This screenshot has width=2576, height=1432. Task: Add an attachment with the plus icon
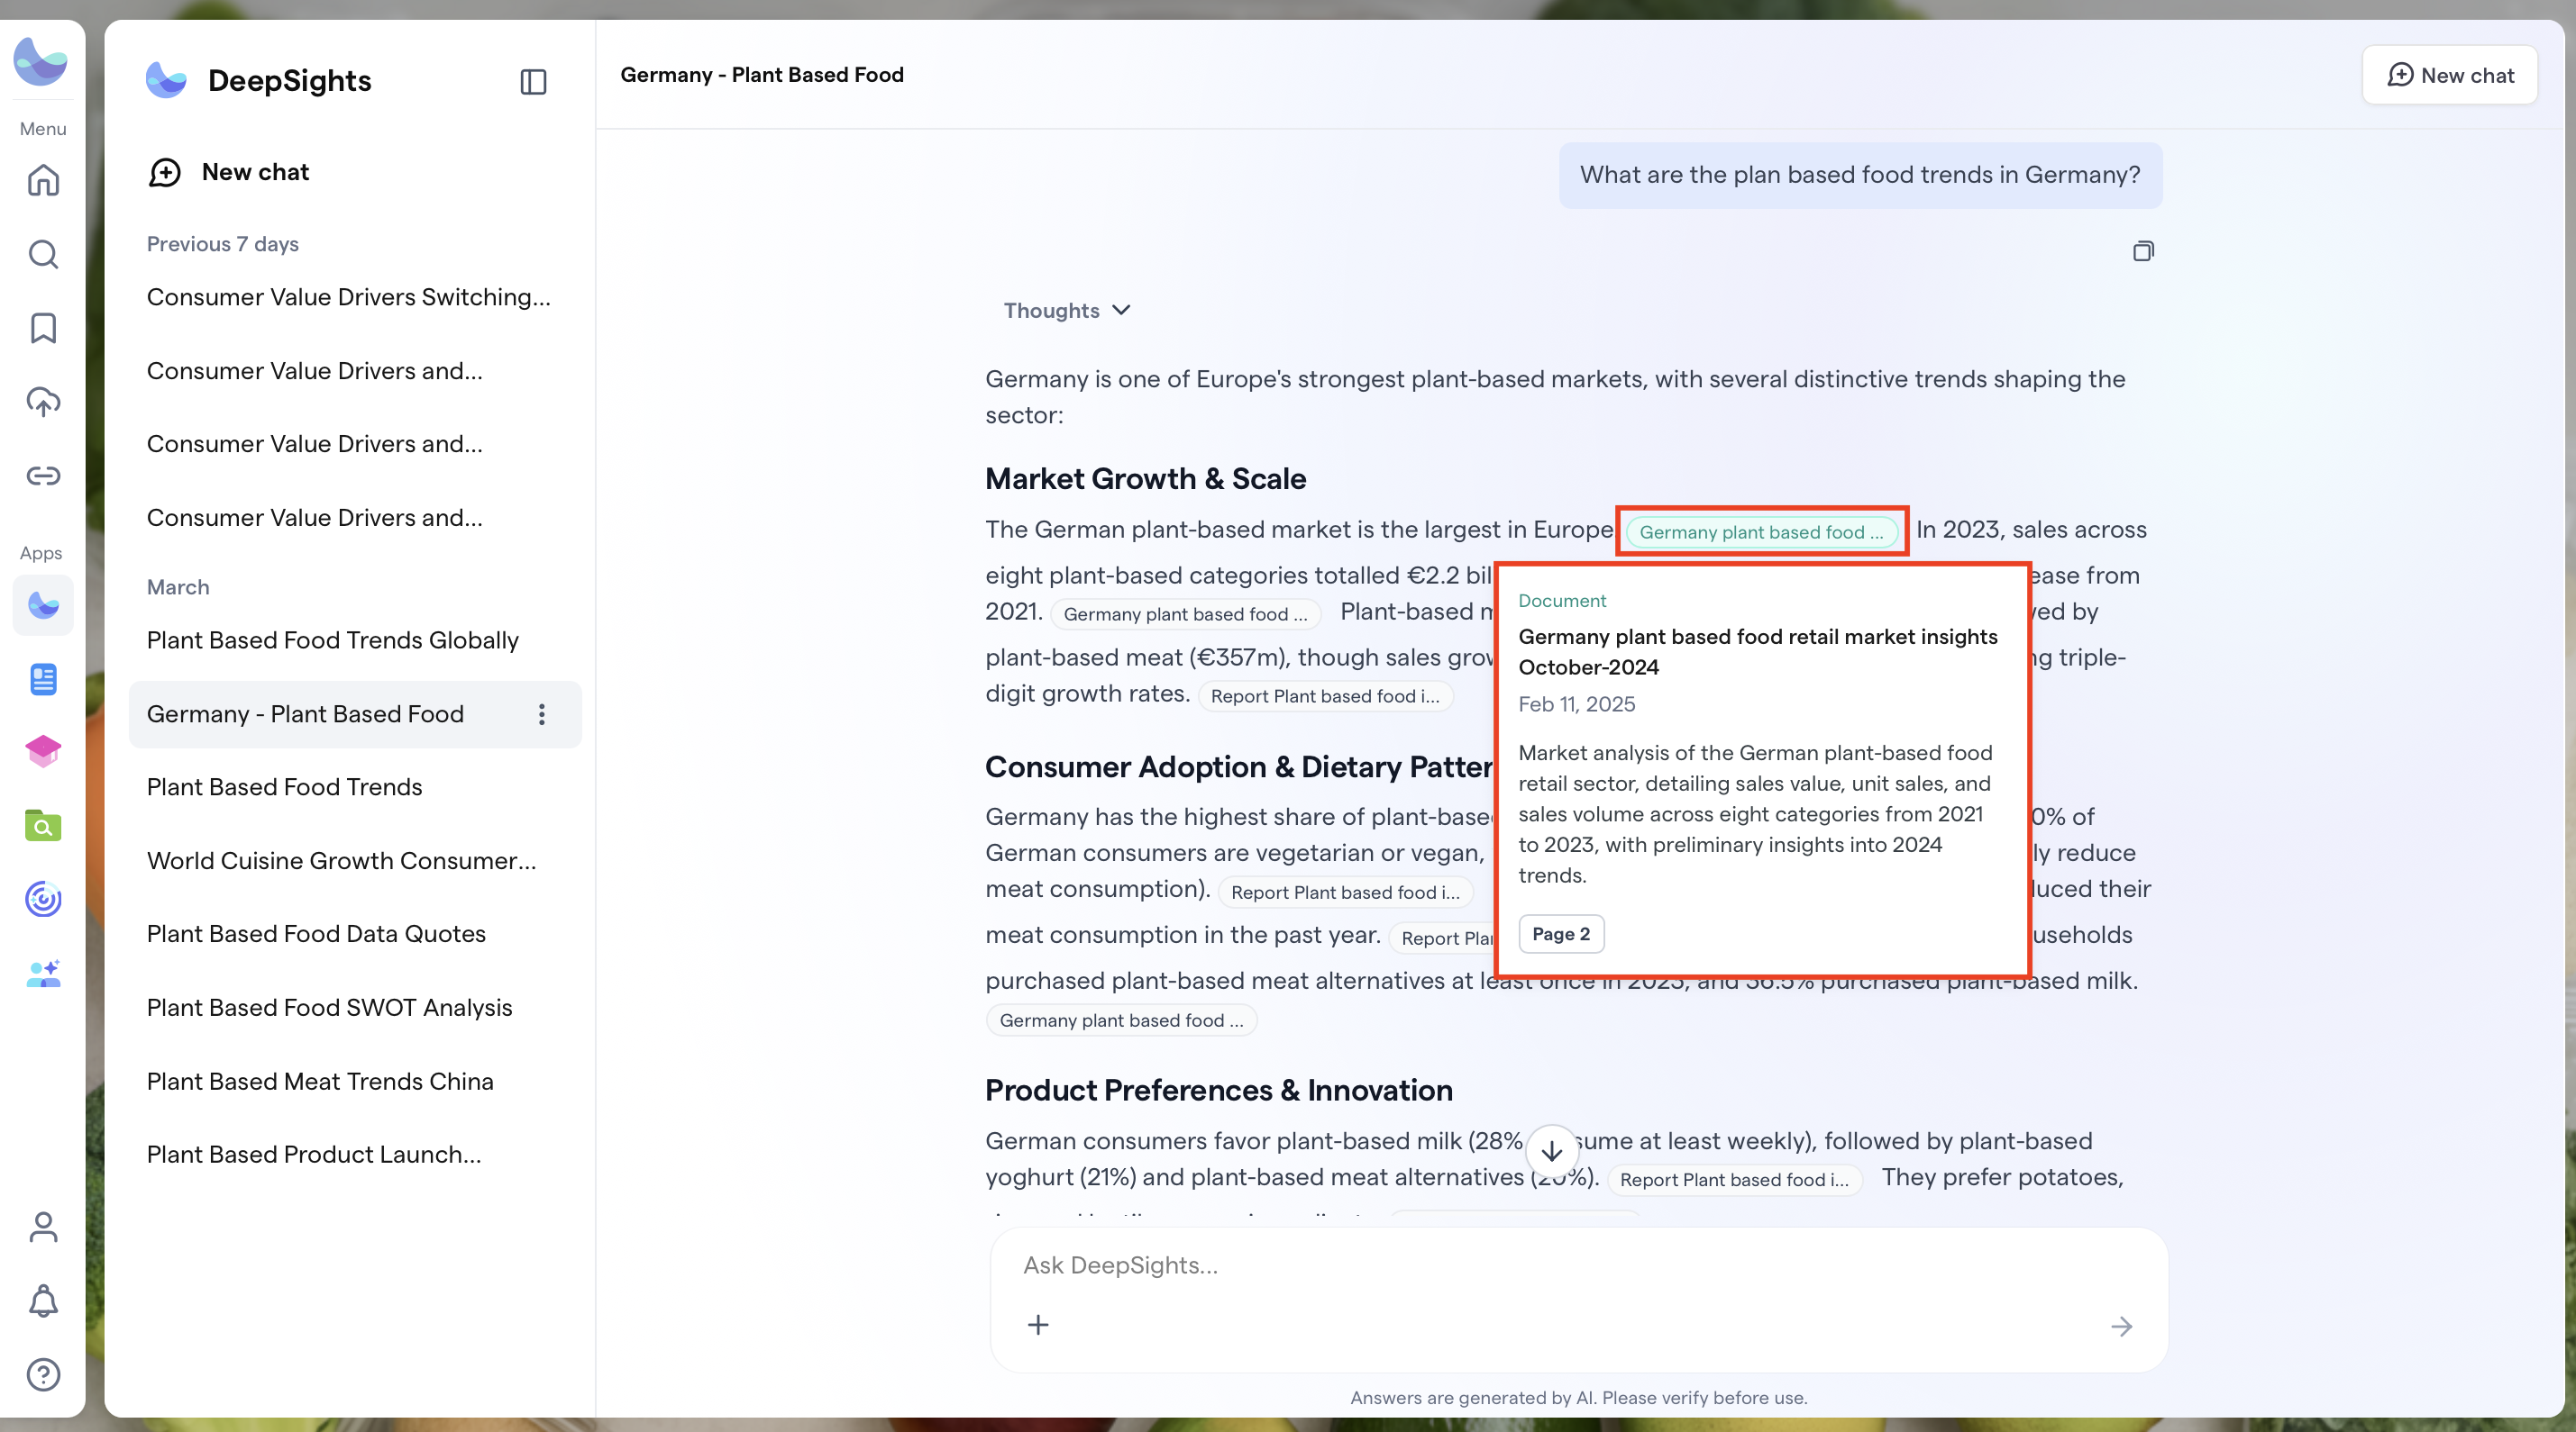click(1038, 1325)
